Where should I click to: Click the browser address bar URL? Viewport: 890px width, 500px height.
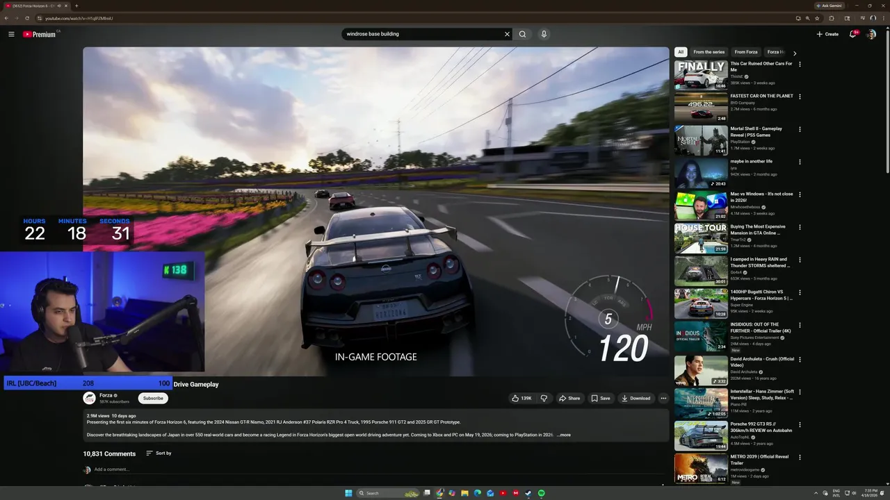click(79, 18)
